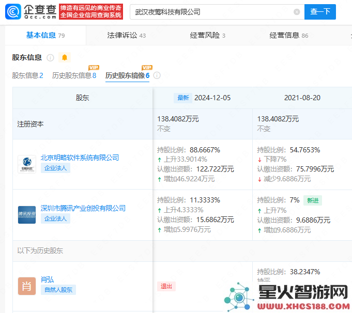352x313 pixels.
Task: Click the 企业法人 tag under 深圳市腾讯产业创投
Action: pyautogui.click(x=55, y=218)
